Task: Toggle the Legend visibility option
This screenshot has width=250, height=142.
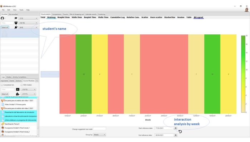Action: 198,17
